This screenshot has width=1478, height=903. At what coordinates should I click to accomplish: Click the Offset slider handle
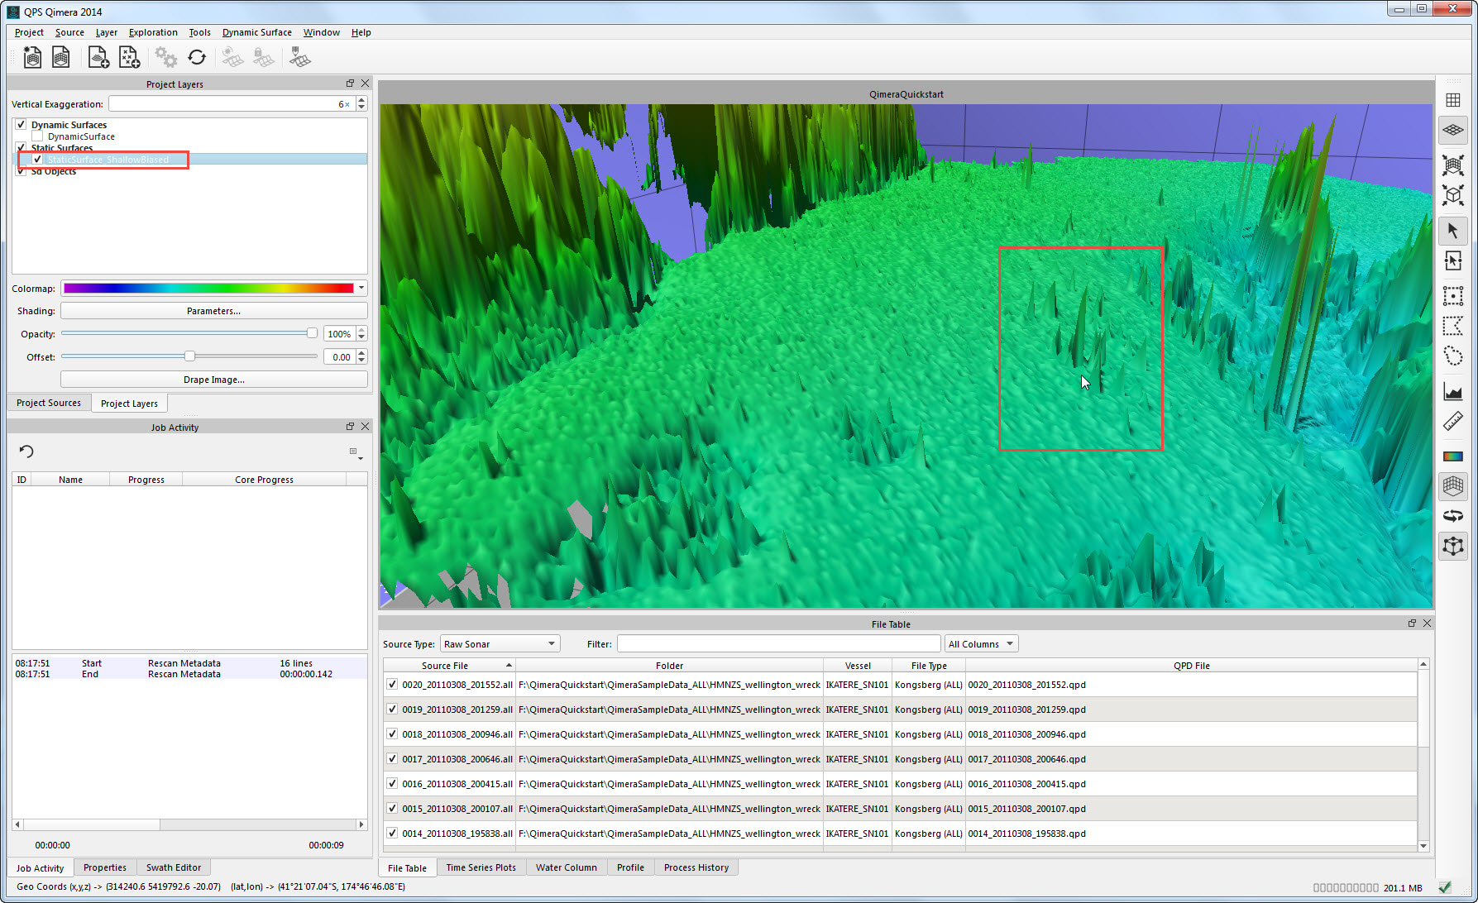[189, 356]
